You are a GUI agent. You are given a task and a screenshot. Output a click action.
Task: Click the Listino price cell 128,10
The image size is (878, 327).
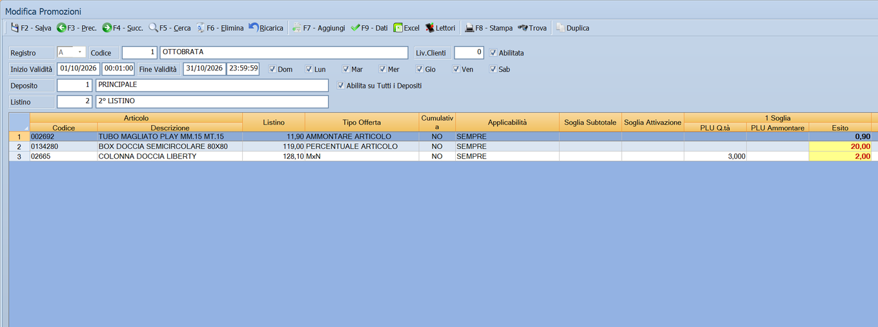274,156
